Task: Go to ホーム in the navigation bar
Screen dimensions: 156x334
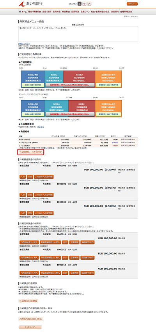Action: 23,11
